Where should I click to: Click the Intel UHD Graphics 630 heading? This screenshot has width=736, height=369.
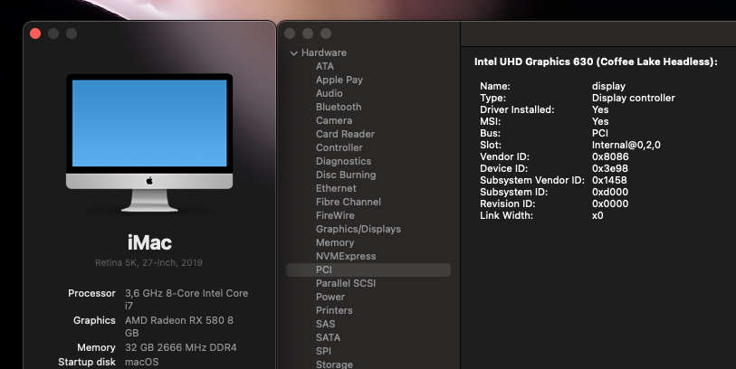pyautogui.click(x=596, y=61)
